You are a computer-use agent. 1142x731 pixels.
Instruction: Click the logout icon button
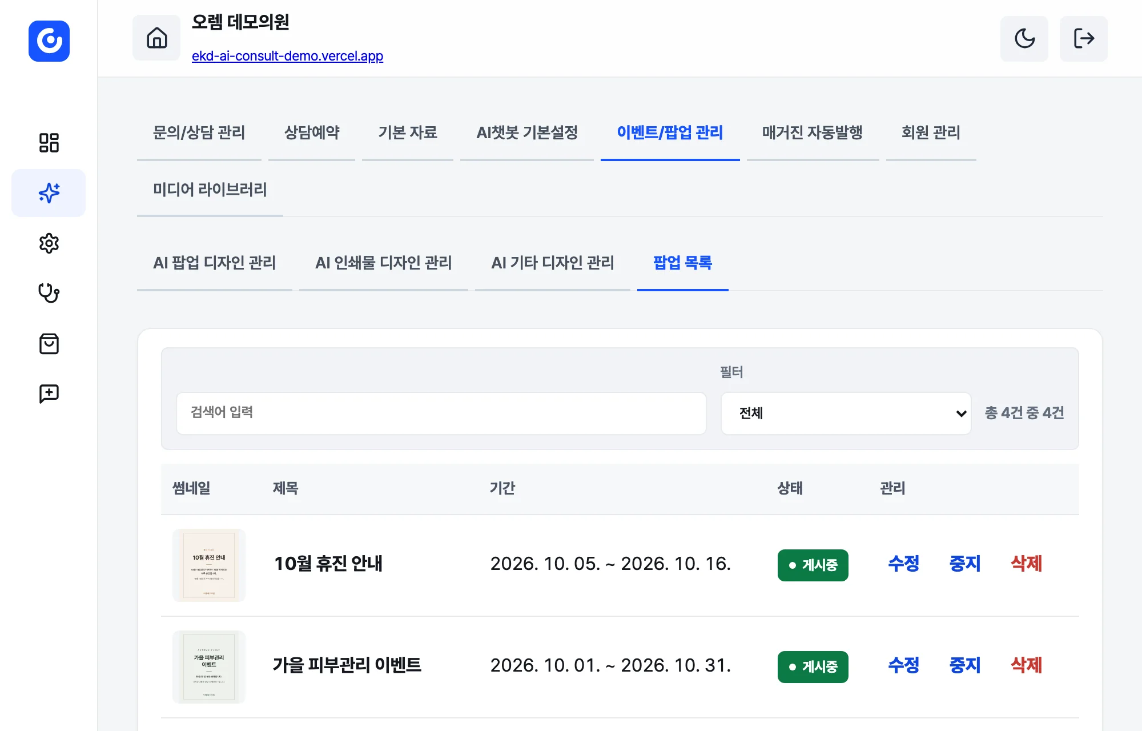1084,38
